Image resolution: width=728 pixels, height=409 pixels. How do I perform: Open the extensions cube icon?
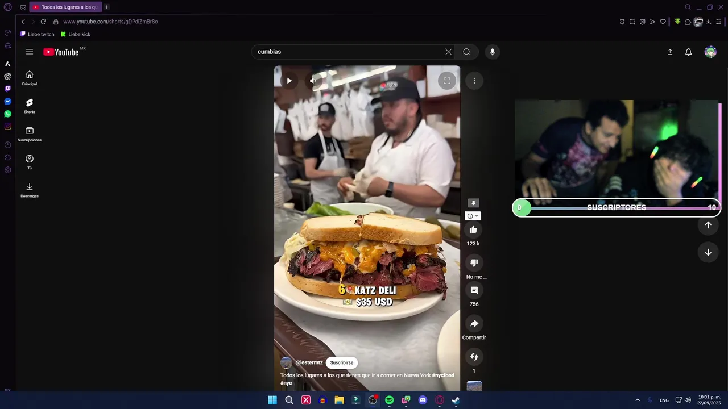click(x=688, y=22)
